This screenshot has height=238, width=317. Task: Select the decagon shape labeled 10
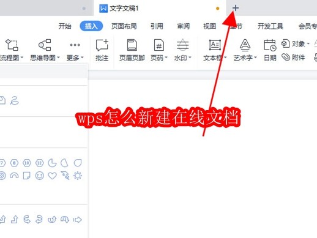(x=27, y=163)
